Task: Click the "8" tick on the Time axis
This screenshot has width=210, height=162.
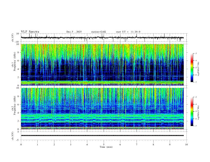Action: point(153,145)
